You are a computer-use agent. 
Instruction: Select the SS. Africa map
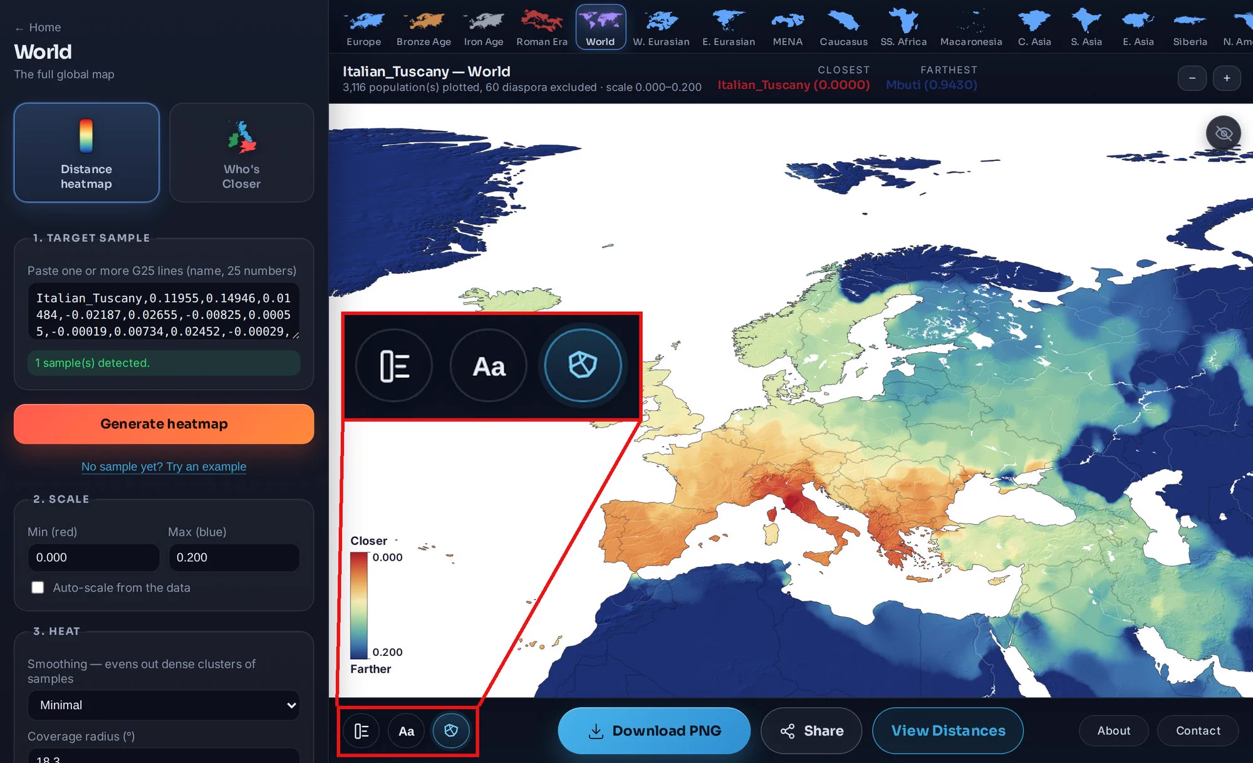[903, 28]
